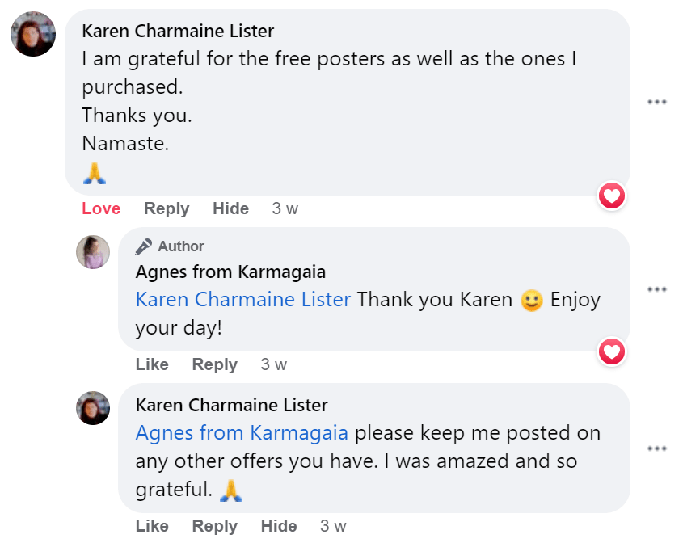The height and width of the screenshot is (543, 683).
Task: Click Karen's avatar on the top comment
Action: pos(33,36)
